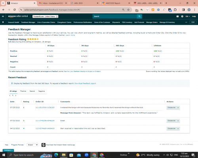The image size is (198, 158).
Task: Click the Learn more link
Action: (x=70, y=35)
